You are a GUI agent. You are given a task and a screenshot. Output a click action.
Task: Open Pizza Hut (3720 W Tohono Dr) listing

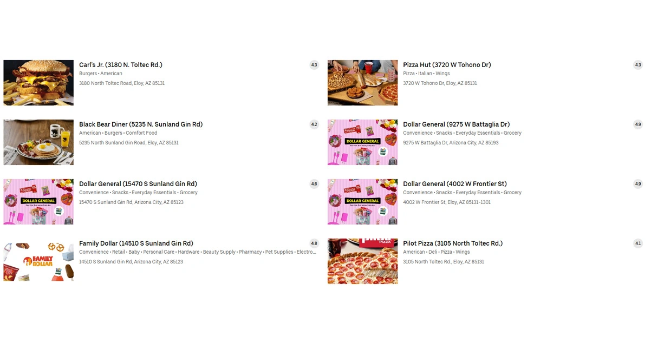coord(447,65)
